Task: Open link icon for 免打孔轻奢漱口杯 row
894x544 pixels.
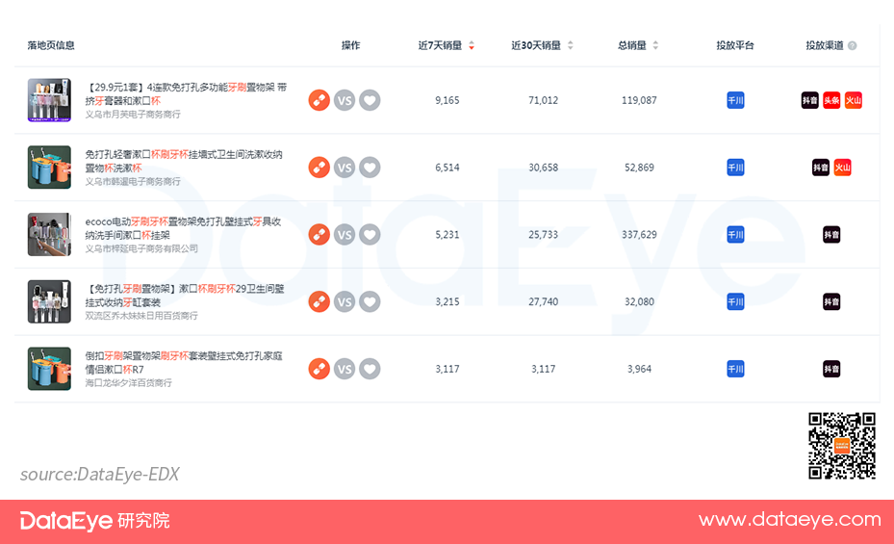Action: point(319,168)
